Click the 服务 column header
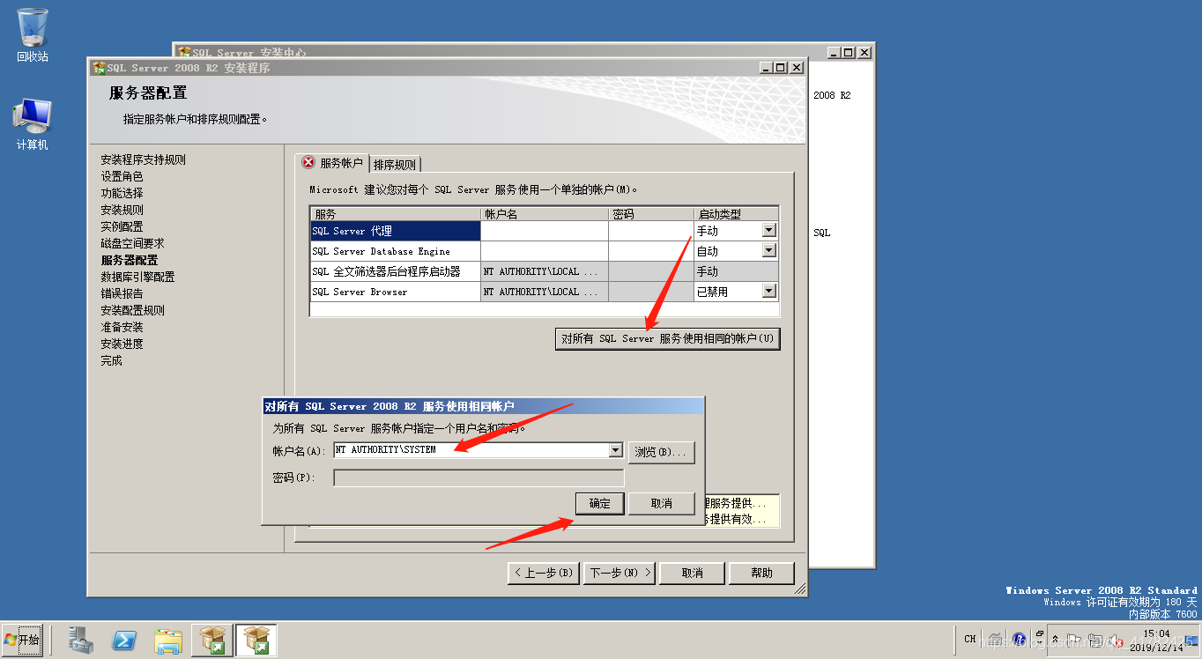The image size is (1202, 659). click(x=395, y=214)
